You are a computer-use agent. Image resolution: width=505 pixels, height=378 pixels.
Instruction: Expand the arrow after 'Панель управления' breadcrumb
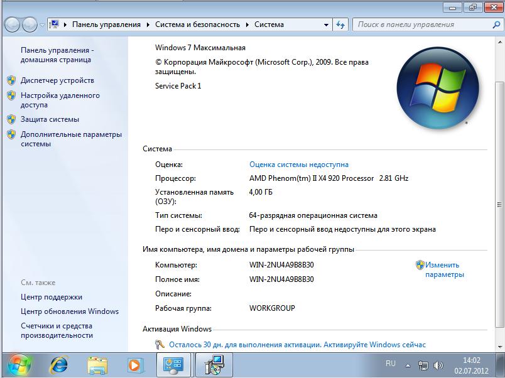click(148, 25)
